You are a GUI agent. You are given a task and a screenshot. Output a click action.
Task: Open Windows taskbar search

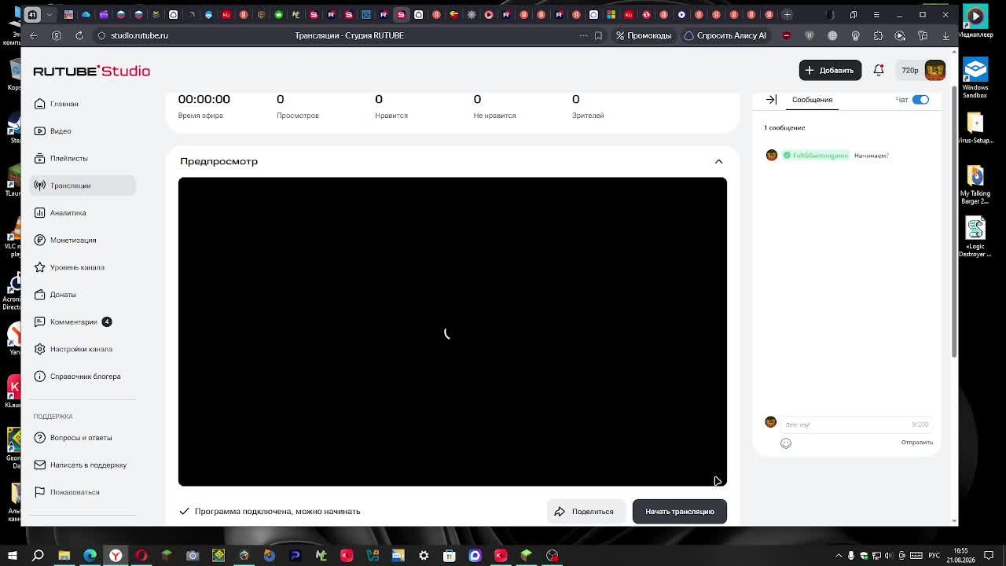pyautogui.click(x=38, y=556)
